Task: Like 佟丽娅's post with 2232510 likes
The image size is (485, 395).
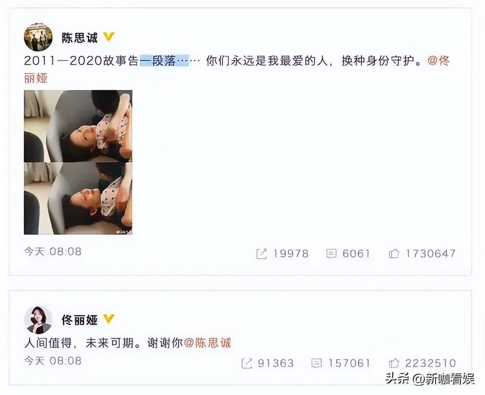Action: tap(422, 363)
